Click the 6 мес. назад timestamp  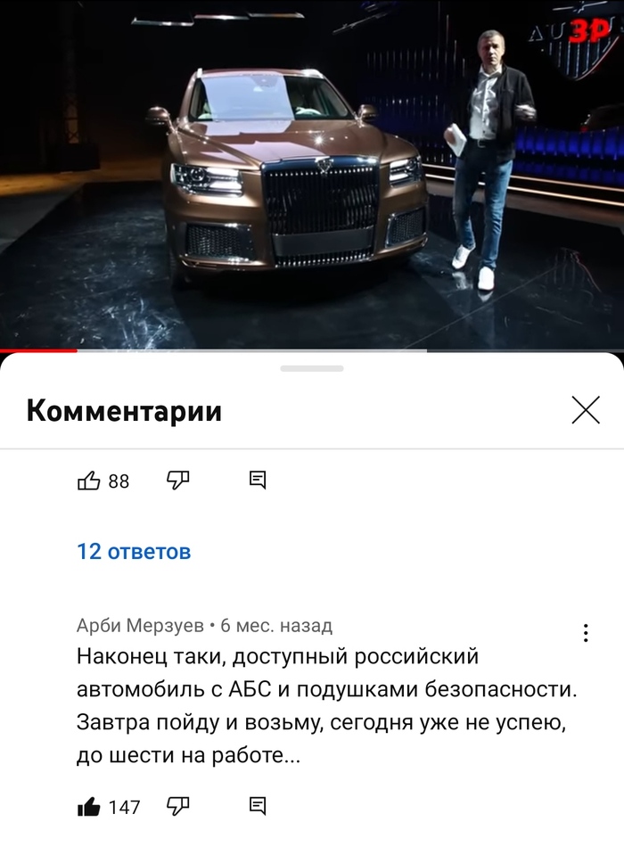point(276,626)
